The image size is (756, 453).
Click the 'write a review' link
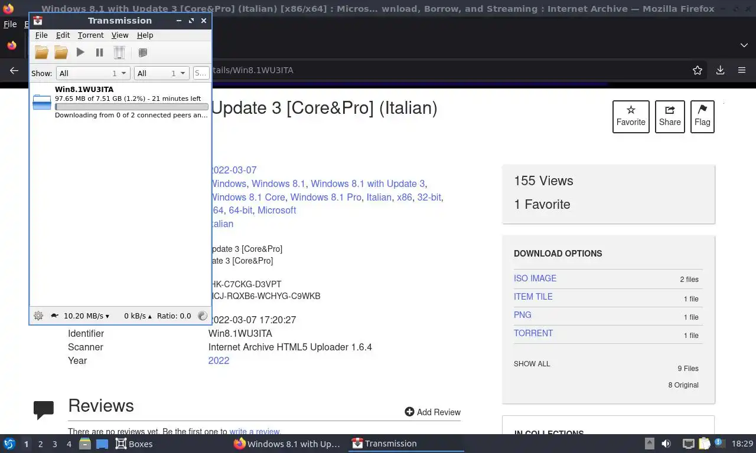click(x=255, y=432)
